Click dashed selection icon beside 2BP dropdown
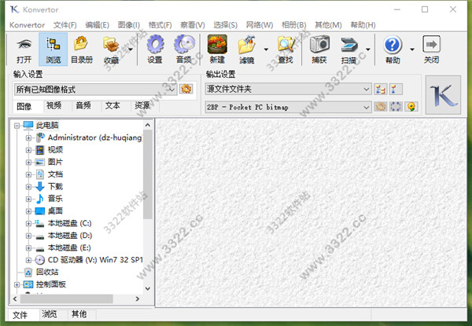This screenshot has height=326, width=472. pyautogui.click(x=396, y=107)
